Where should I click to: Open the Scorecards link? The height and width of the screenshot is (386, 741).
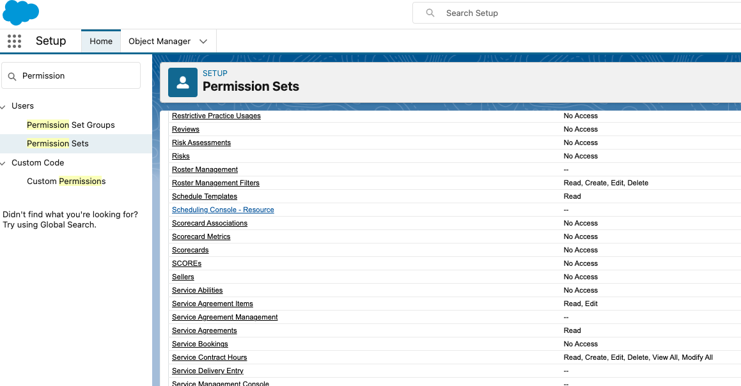[191, 250]
